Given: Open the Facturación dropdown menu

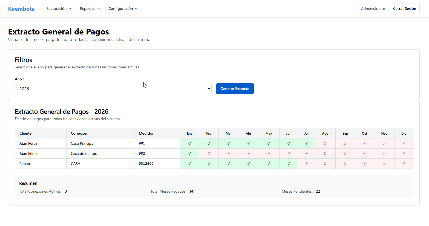Looking at the screenshot, I should click(59, 9).
